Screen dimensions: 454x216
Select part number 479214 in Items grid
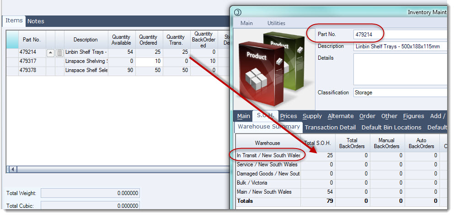tap(32, 52)
